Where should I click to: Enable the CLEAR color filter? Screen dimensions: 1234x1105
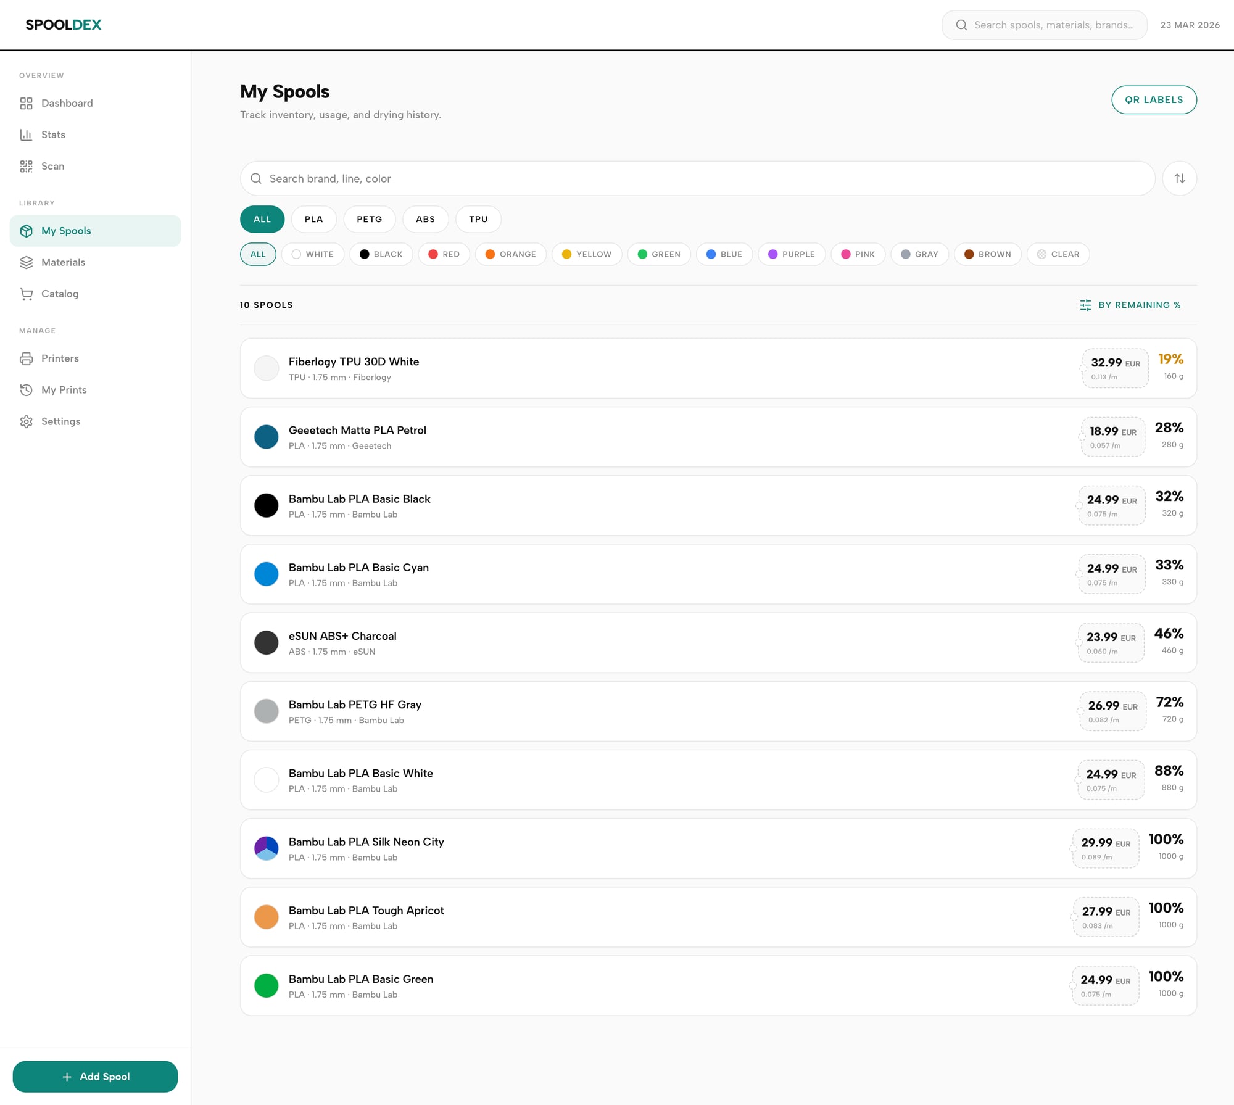coord(1058,254)
